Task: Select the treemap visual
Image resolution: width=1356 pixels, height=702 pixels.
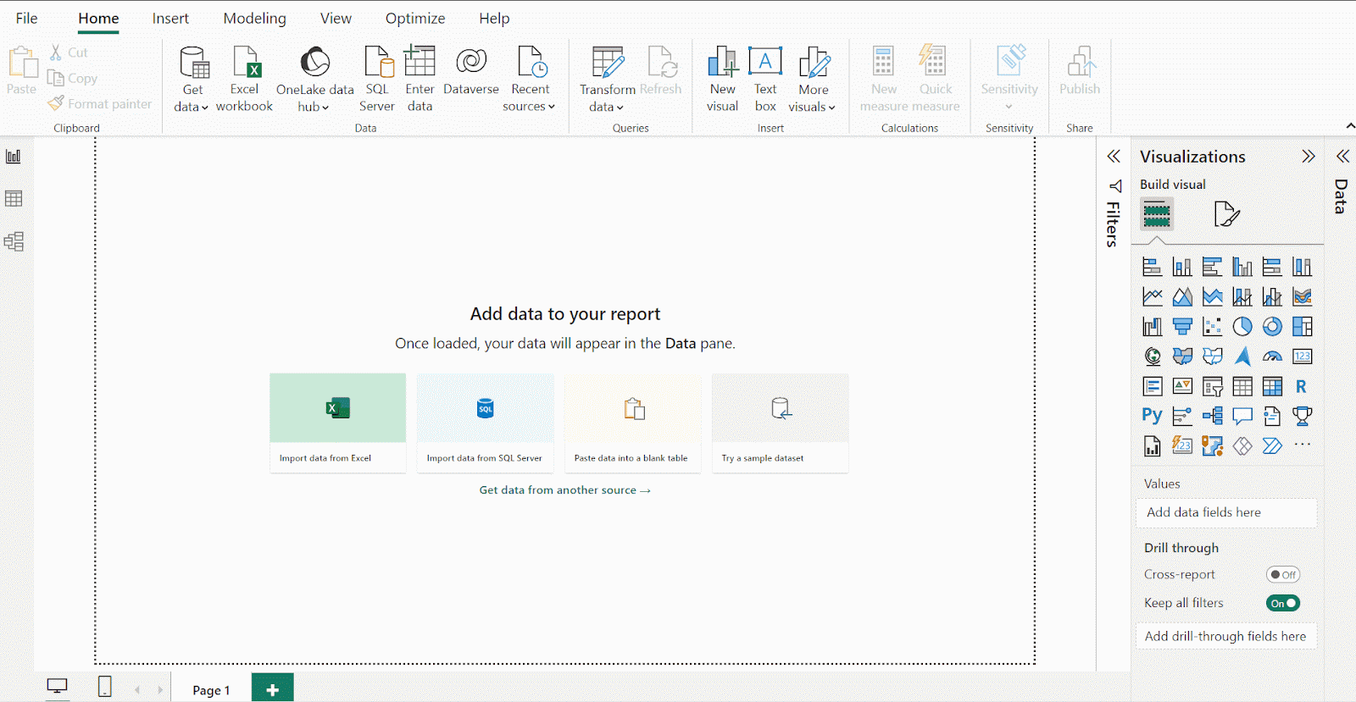Action: click(x=1303, y=326)
